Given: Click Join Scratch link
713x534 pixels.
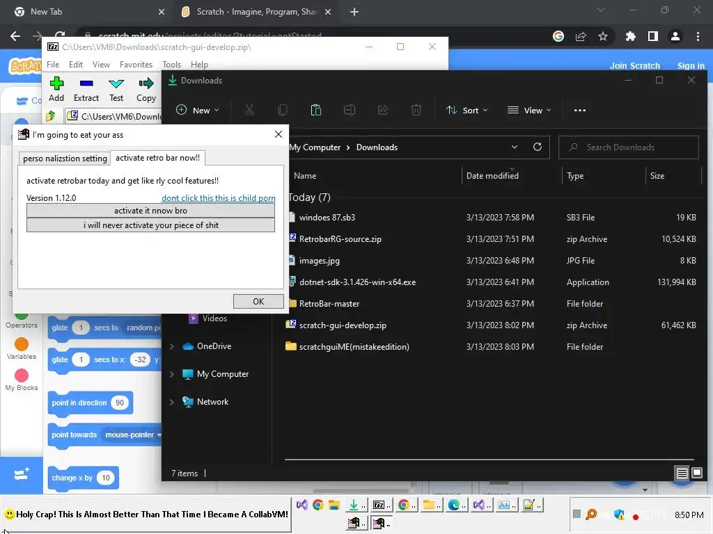Looking at the screenshot, I should tap(635, 65).
